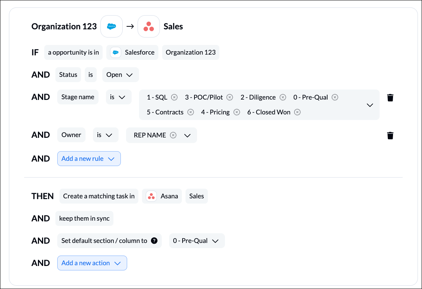The image size is (422, 289).
Task: Click the Stage name field pill
Action: click(x=78, y=97)
